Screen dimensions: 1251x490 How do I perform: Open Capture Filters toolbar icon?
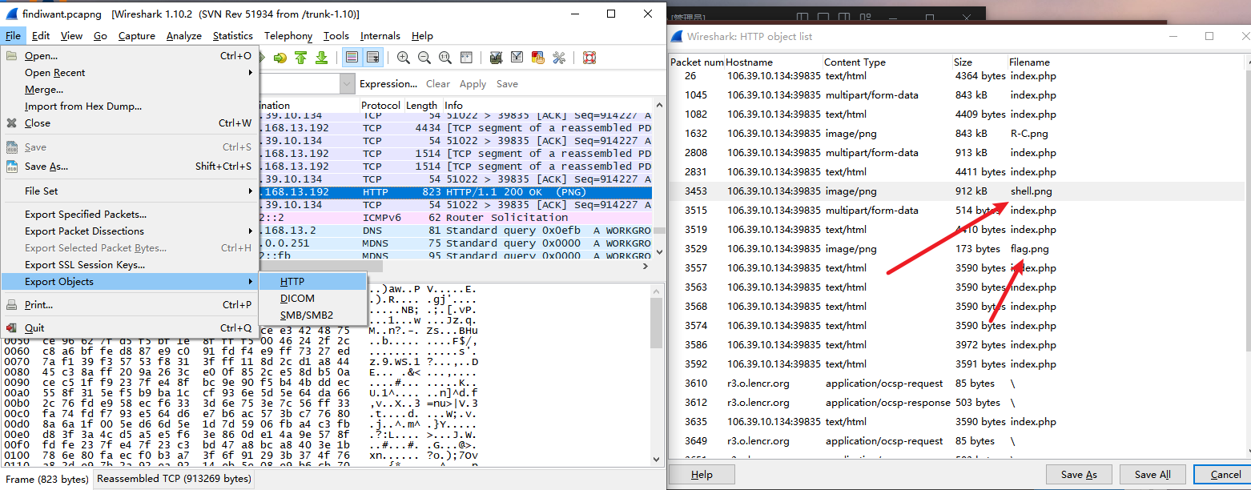tap(496, 58)
